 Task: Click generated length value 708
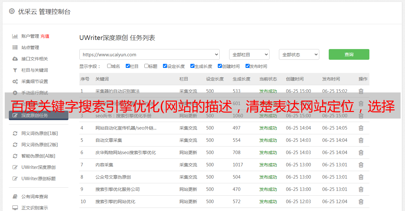pyautogui.click(x=237, y=153)
